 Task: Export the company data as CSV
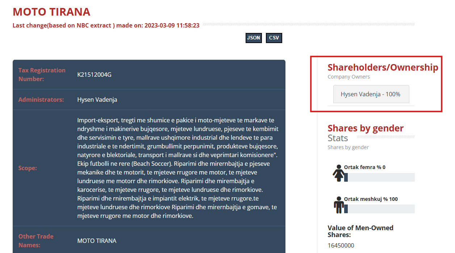pyautogui.click(x=274, y=38)
